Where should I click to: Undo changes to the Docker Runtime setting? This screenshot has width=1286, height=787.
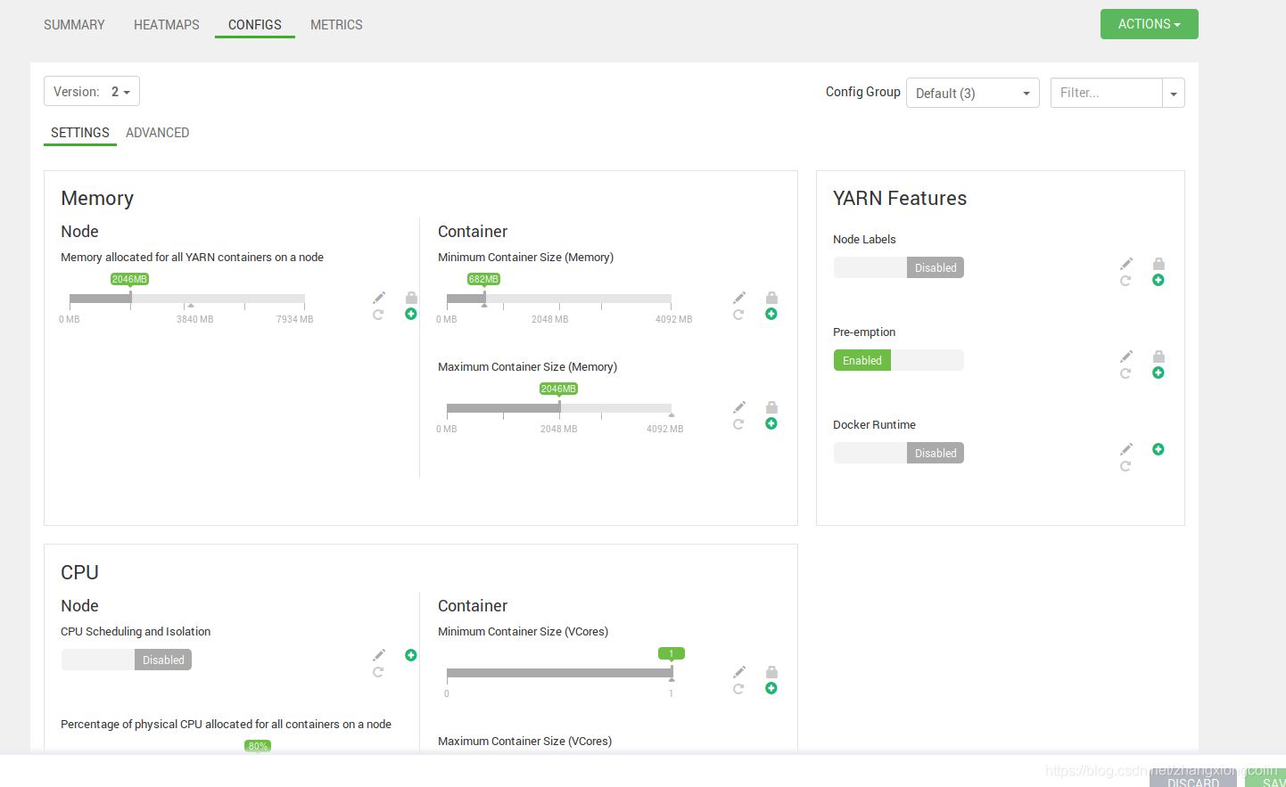[1125, 466]
